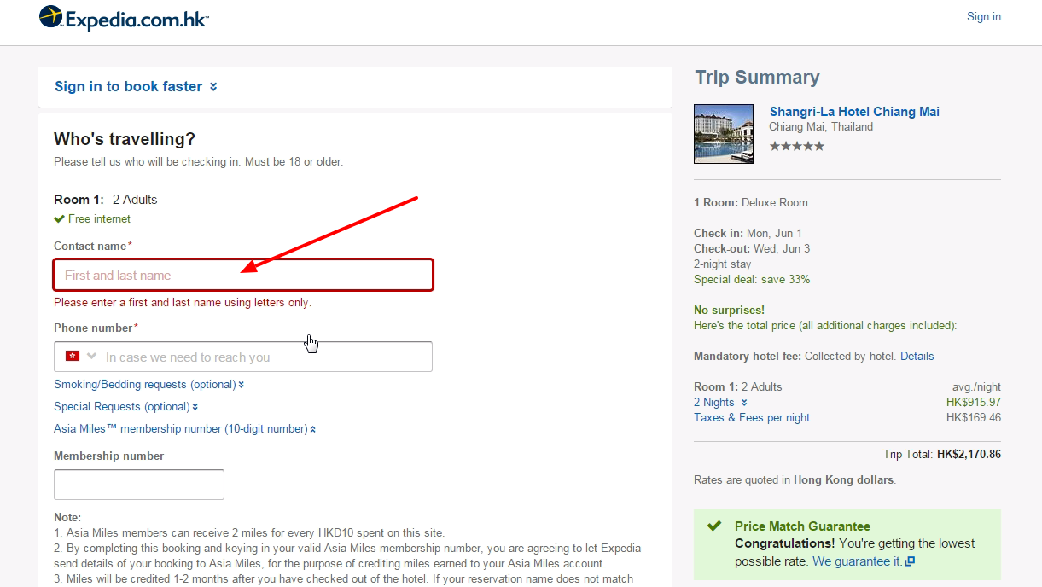
Task: Collapse Asia Miles membership number section
Action: pos(185,429)
